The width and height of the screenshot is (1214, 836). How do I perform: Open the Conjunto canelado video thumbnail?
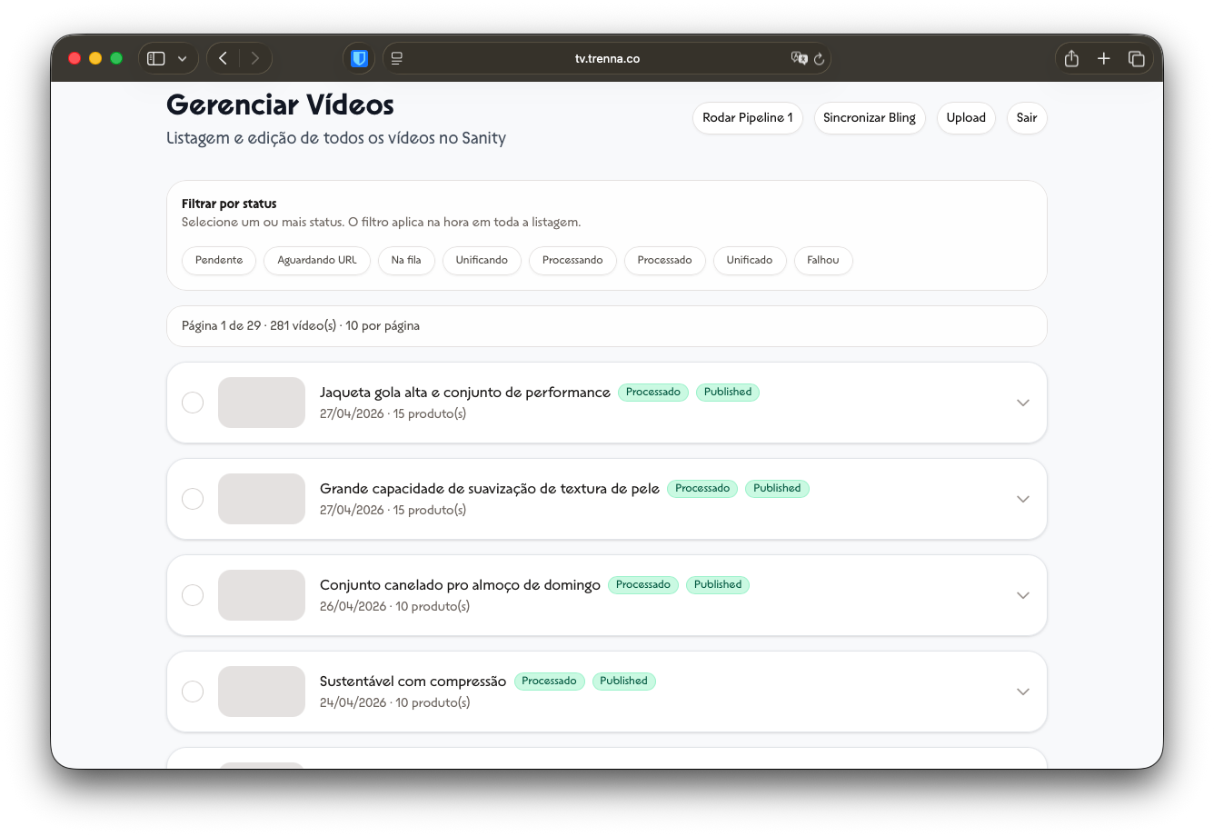(262, 595)
